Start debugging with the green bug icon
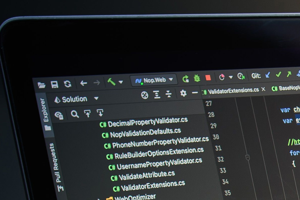This screenshot has width=300, height=200. click(x=197, y=78)
